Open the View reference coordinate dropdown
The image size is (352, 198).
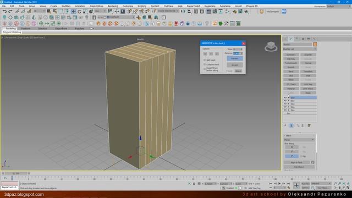100,11
